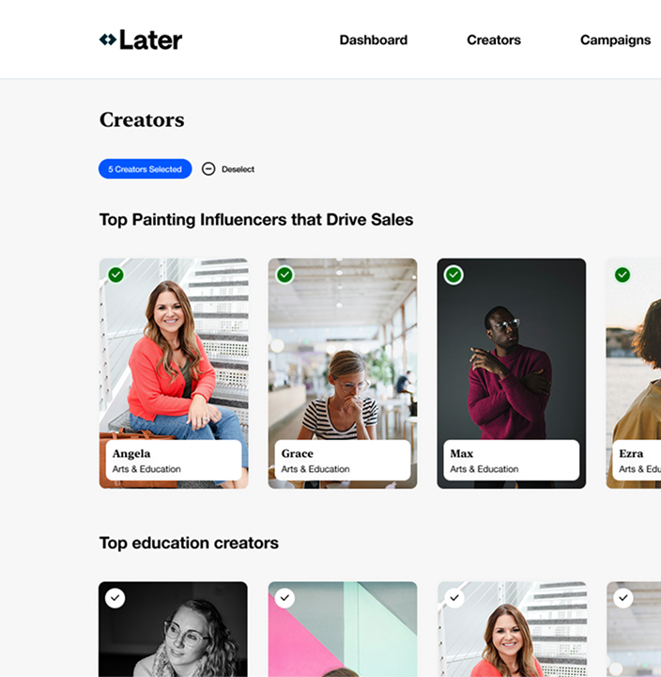The image size is (661, 677).
Task: Open Ezra's partially visible creator card
Action: [634, 373]
